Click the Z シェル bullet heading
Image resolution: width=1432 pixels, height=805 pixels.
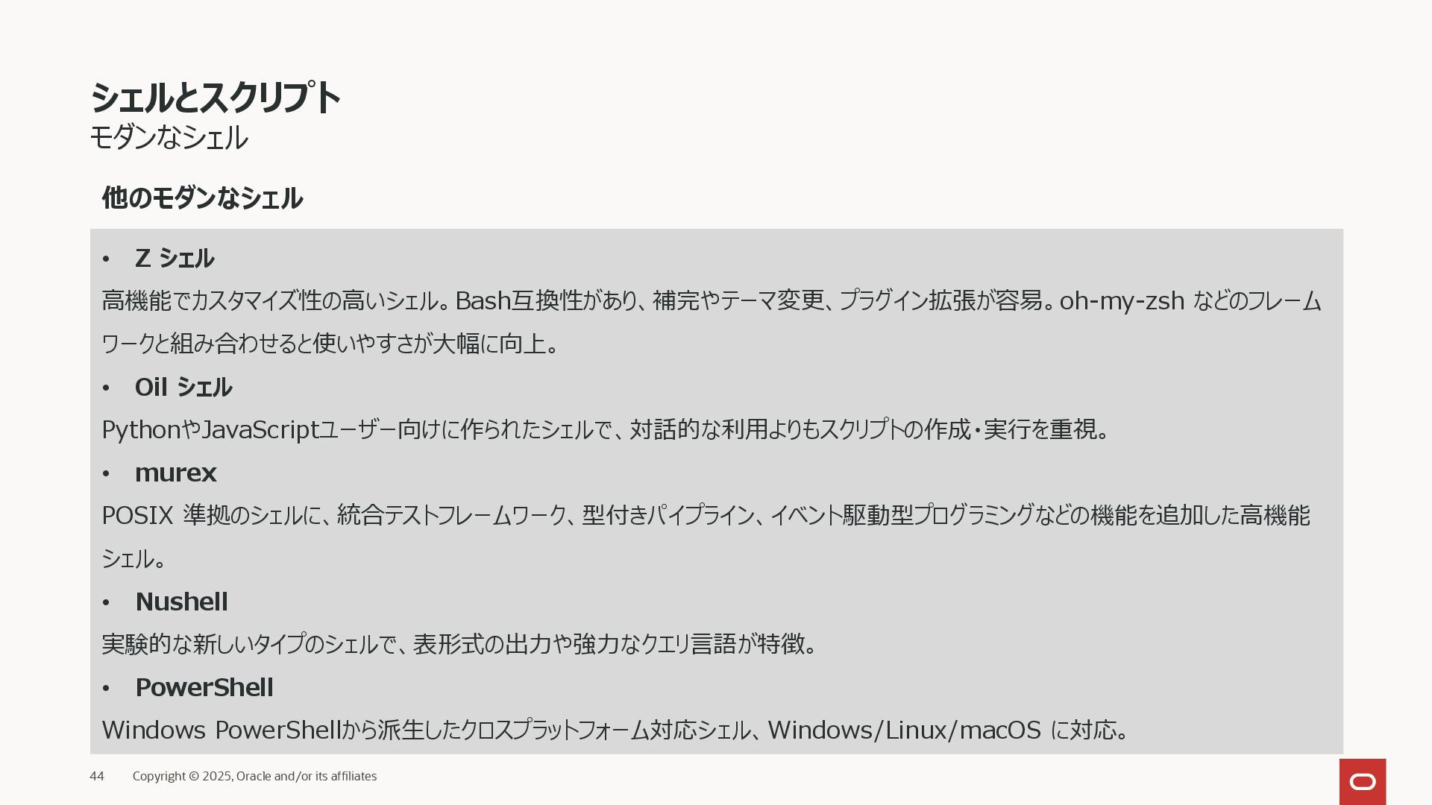click(175, 259)
